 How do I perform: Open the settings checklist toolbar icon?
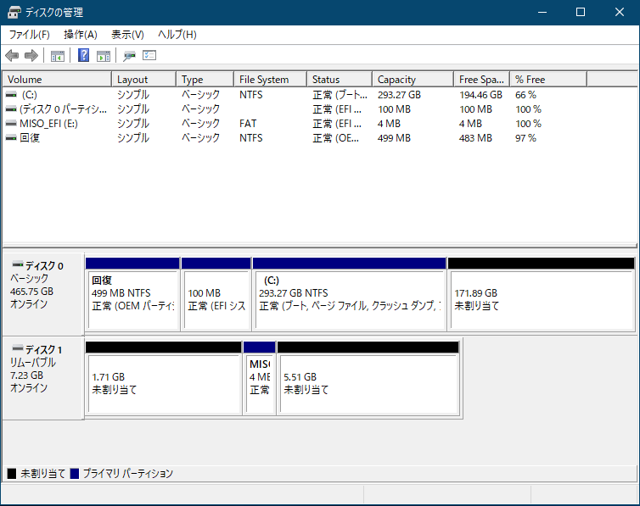(149, 55)
